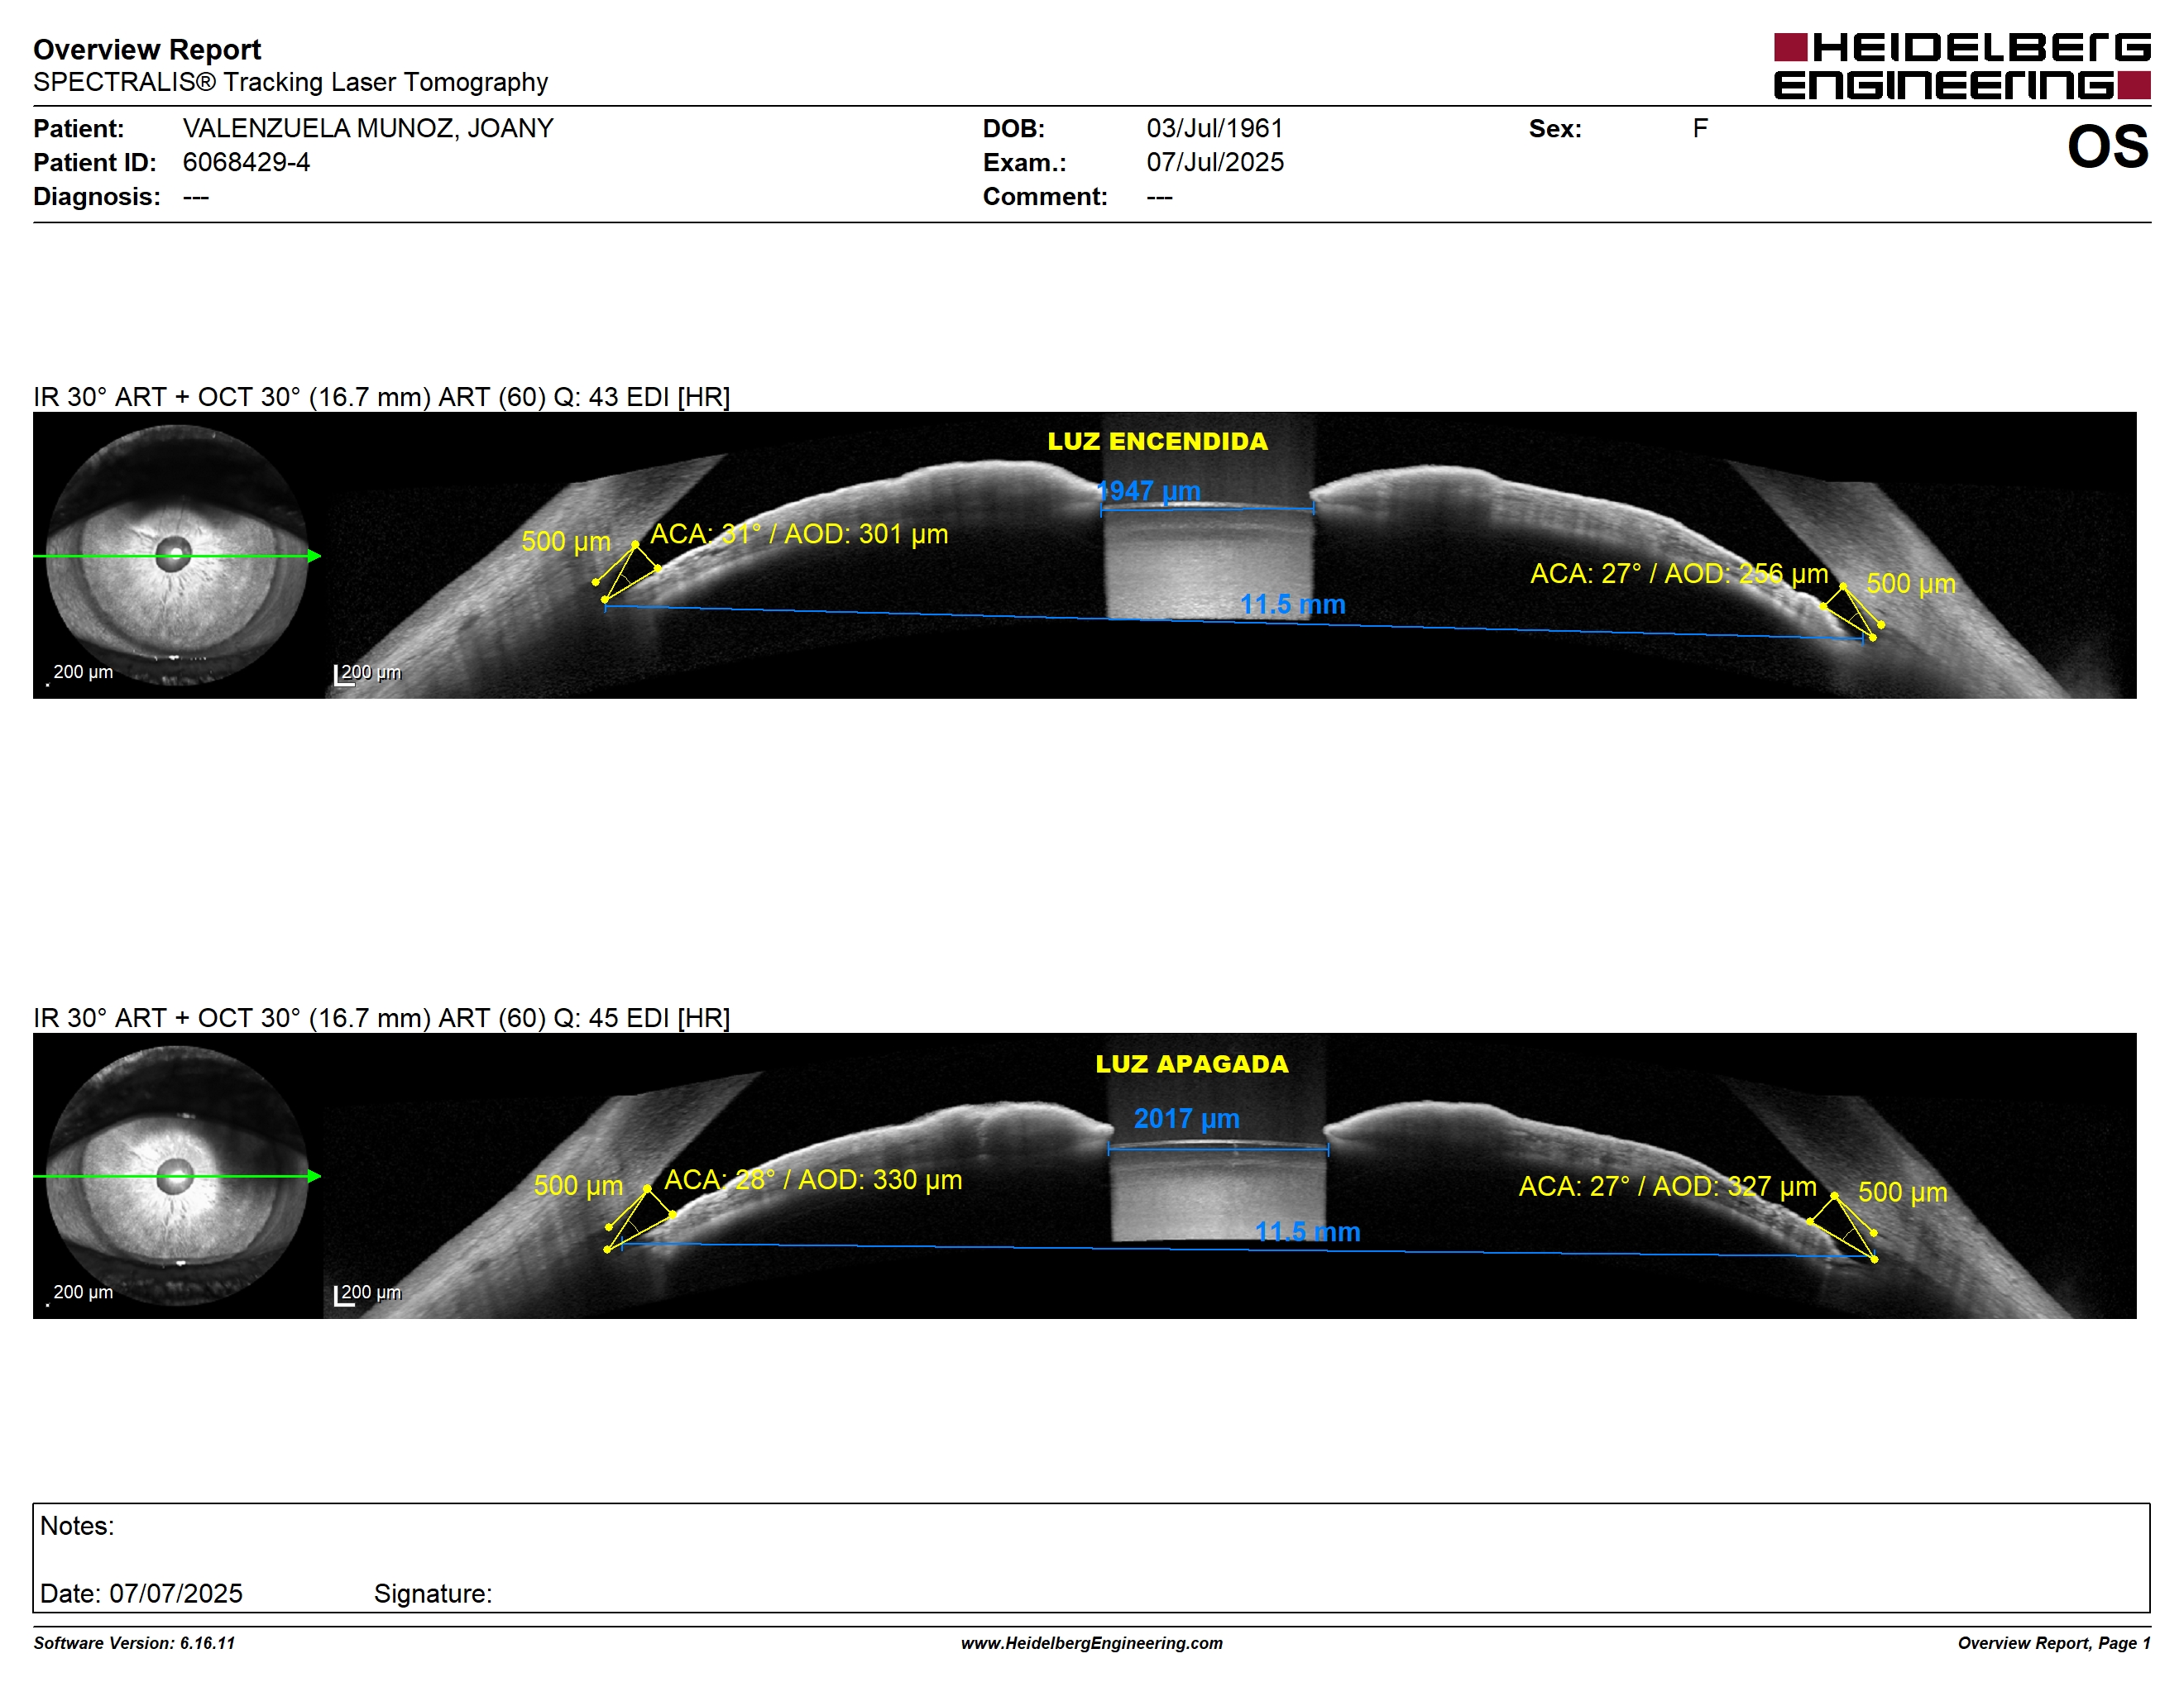Click the ACA: 27° / AOD: 256 µm annotation
The height and width of the screenshot is (1687, 2184).
pos(1679,574)
